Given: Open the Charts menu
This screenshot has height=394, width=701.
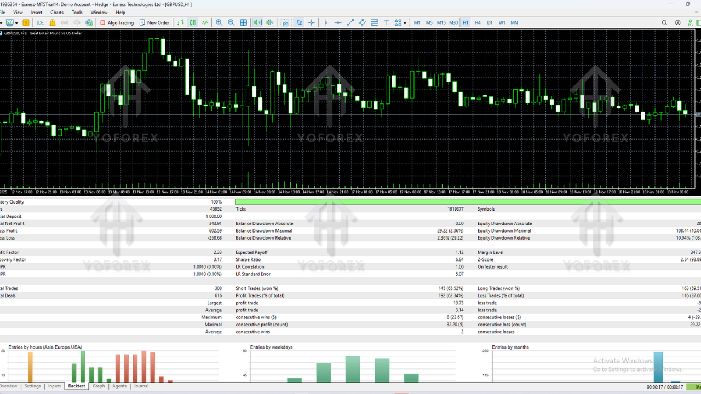Looking at the screenshot, I should click(57, 12).
